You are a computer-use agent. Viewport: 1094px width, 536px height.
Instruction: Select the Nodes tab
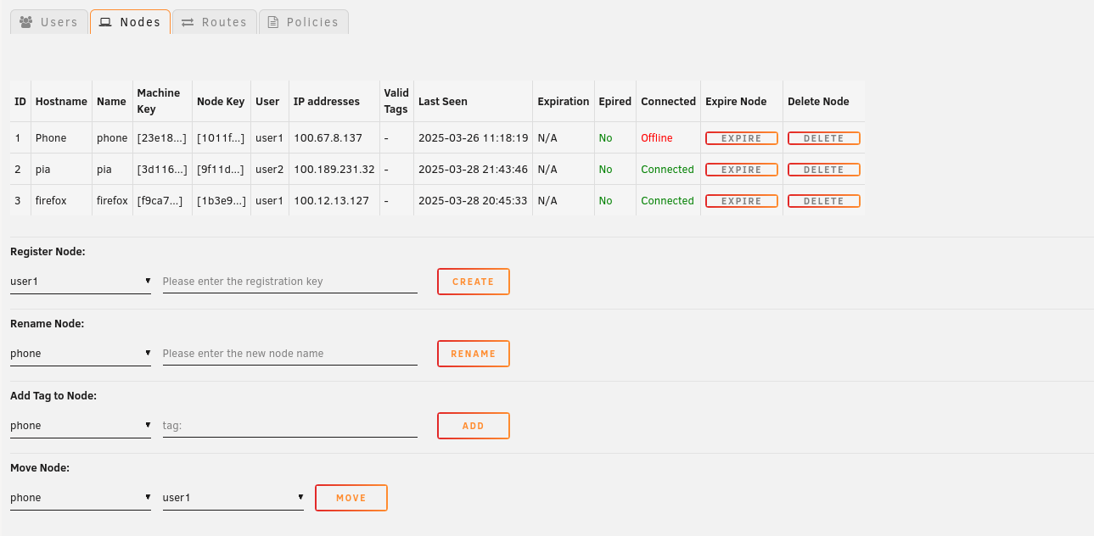(x=130, y=22)
